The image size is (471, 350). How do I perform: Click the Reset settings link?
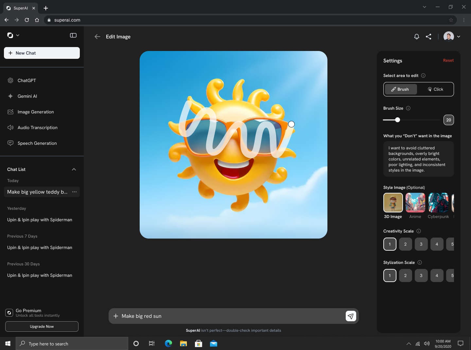448,60
